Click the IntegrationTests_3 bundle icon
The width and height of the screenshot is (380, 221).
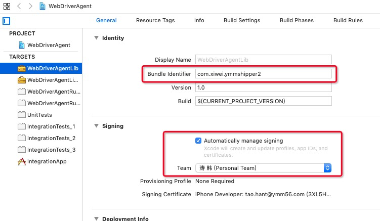[x=22, y=150]
